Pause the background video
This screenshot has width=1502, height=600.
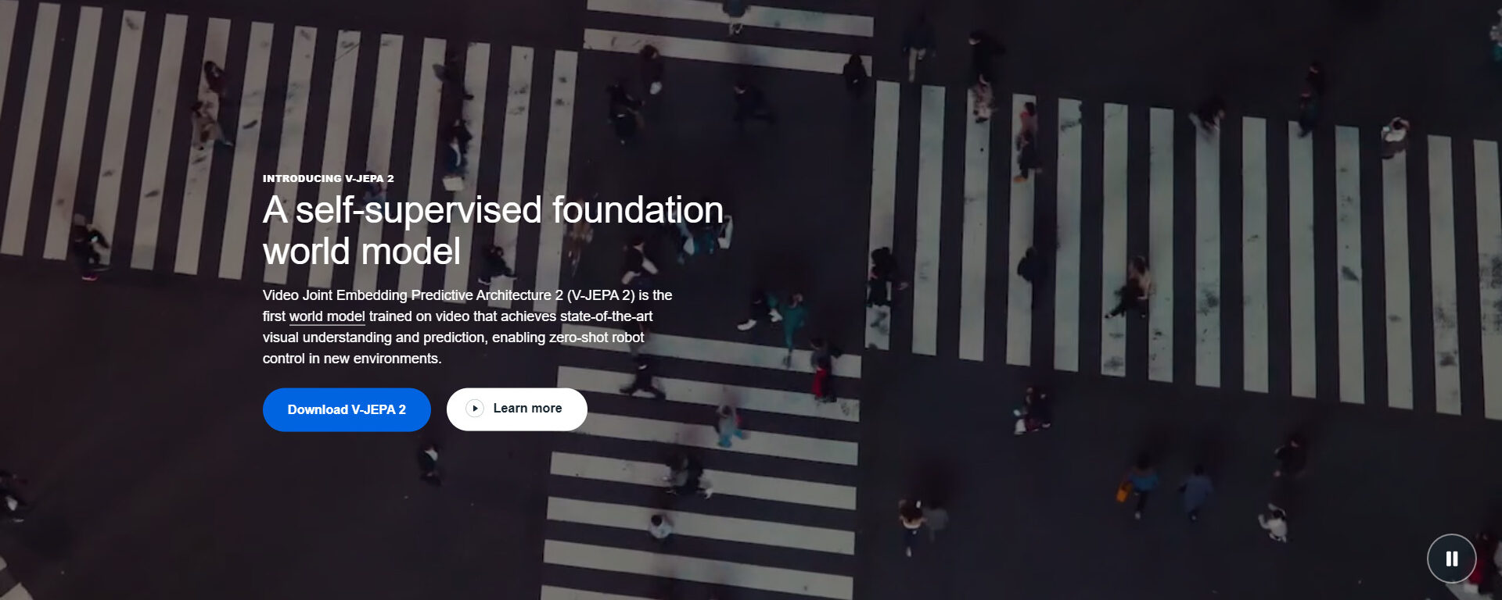tap(1451, 559)
